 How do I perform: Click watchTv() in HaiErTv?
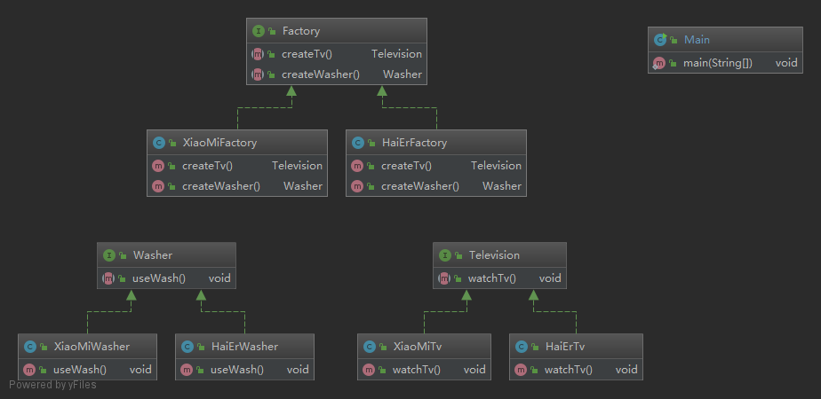(x=569, y=369)
